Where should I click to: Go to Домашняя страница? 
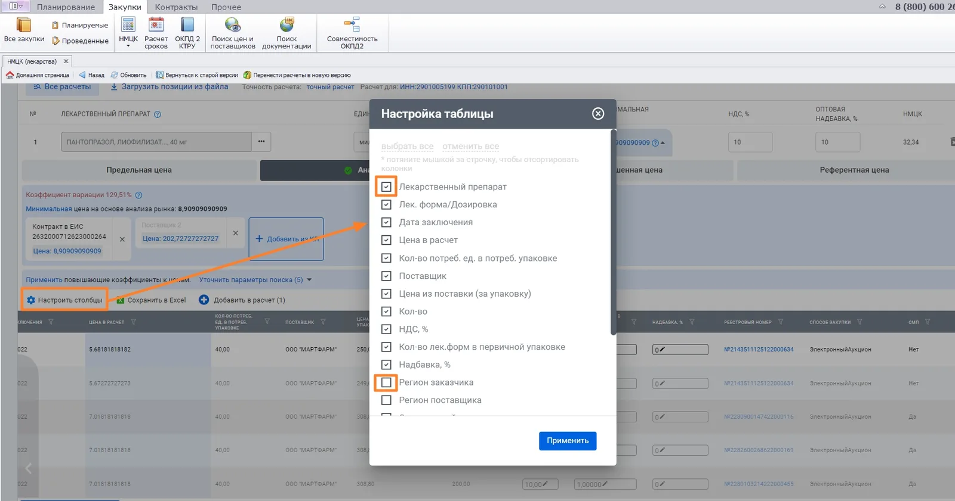(x=38, y=75)
